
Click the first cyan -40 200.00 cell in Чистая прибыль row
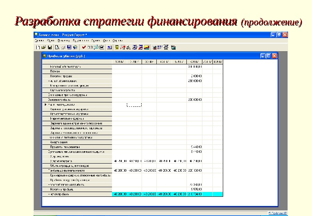pos(120,194)
